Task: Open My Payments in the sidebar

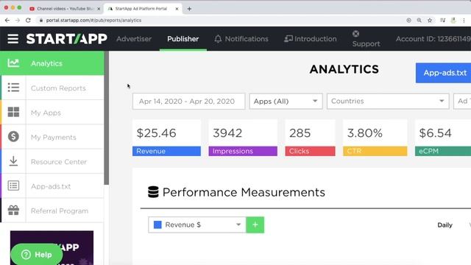Action: pos(52,137)
